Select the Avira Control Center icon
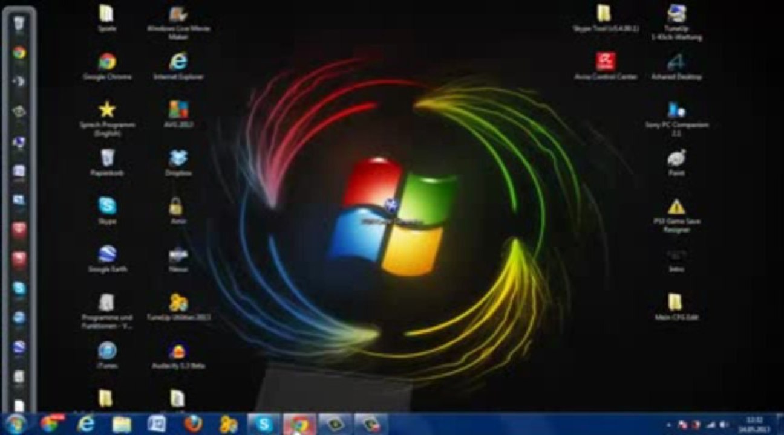The height and width of the screenshot is (435, 784). click(x=606, y=65)
